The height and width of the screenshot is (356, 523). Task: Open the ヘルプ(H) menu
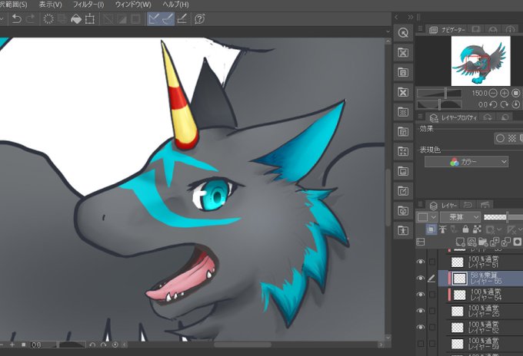(176, 5)
